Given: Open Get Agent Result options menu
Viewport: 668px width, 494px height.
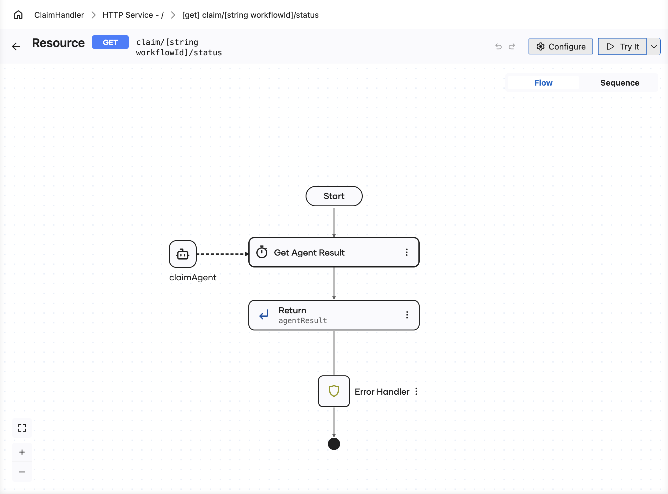Looking at the screenshot, I should pos(407,252).
